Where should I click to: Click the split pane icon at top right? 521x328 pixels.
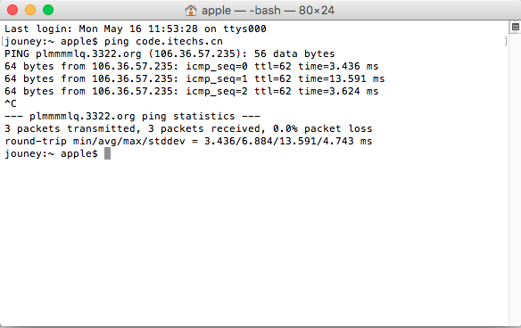[x=516, y=27]
